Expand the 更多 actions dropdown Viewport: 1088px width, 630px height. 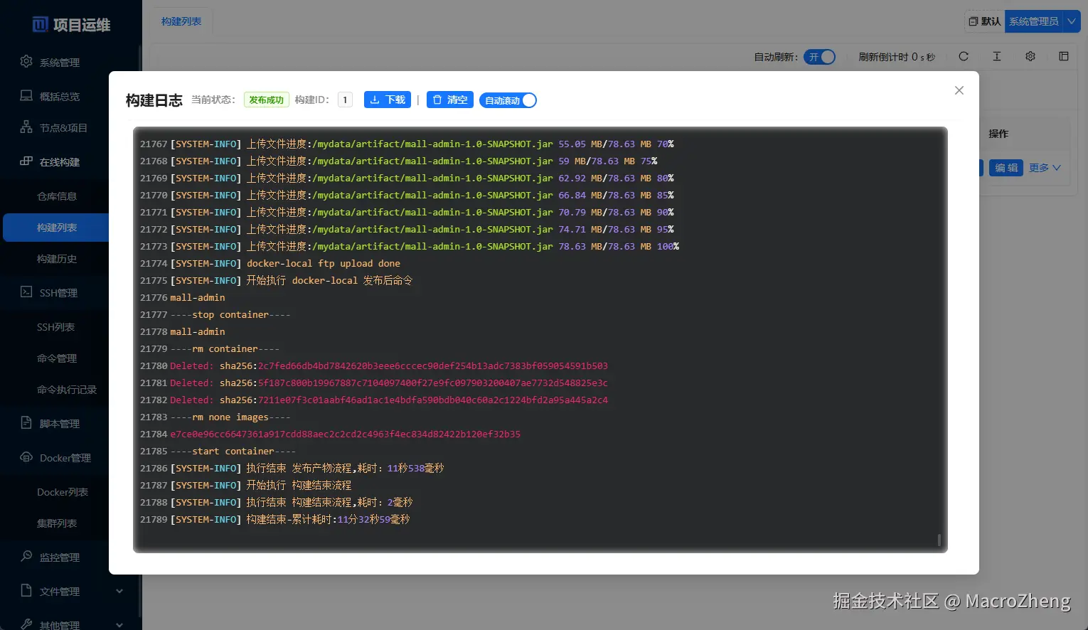click(x=1045, y=168)
